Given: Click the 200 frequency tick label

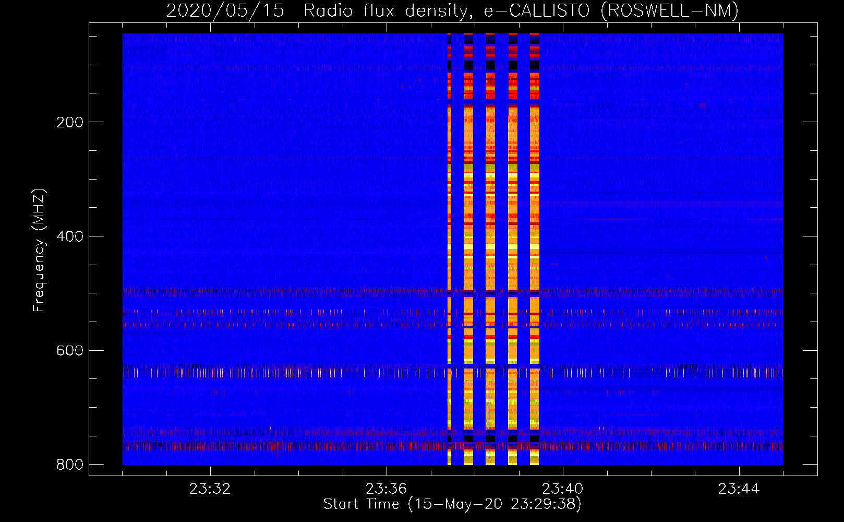Looking at the screenshot, I should point(70,122).
